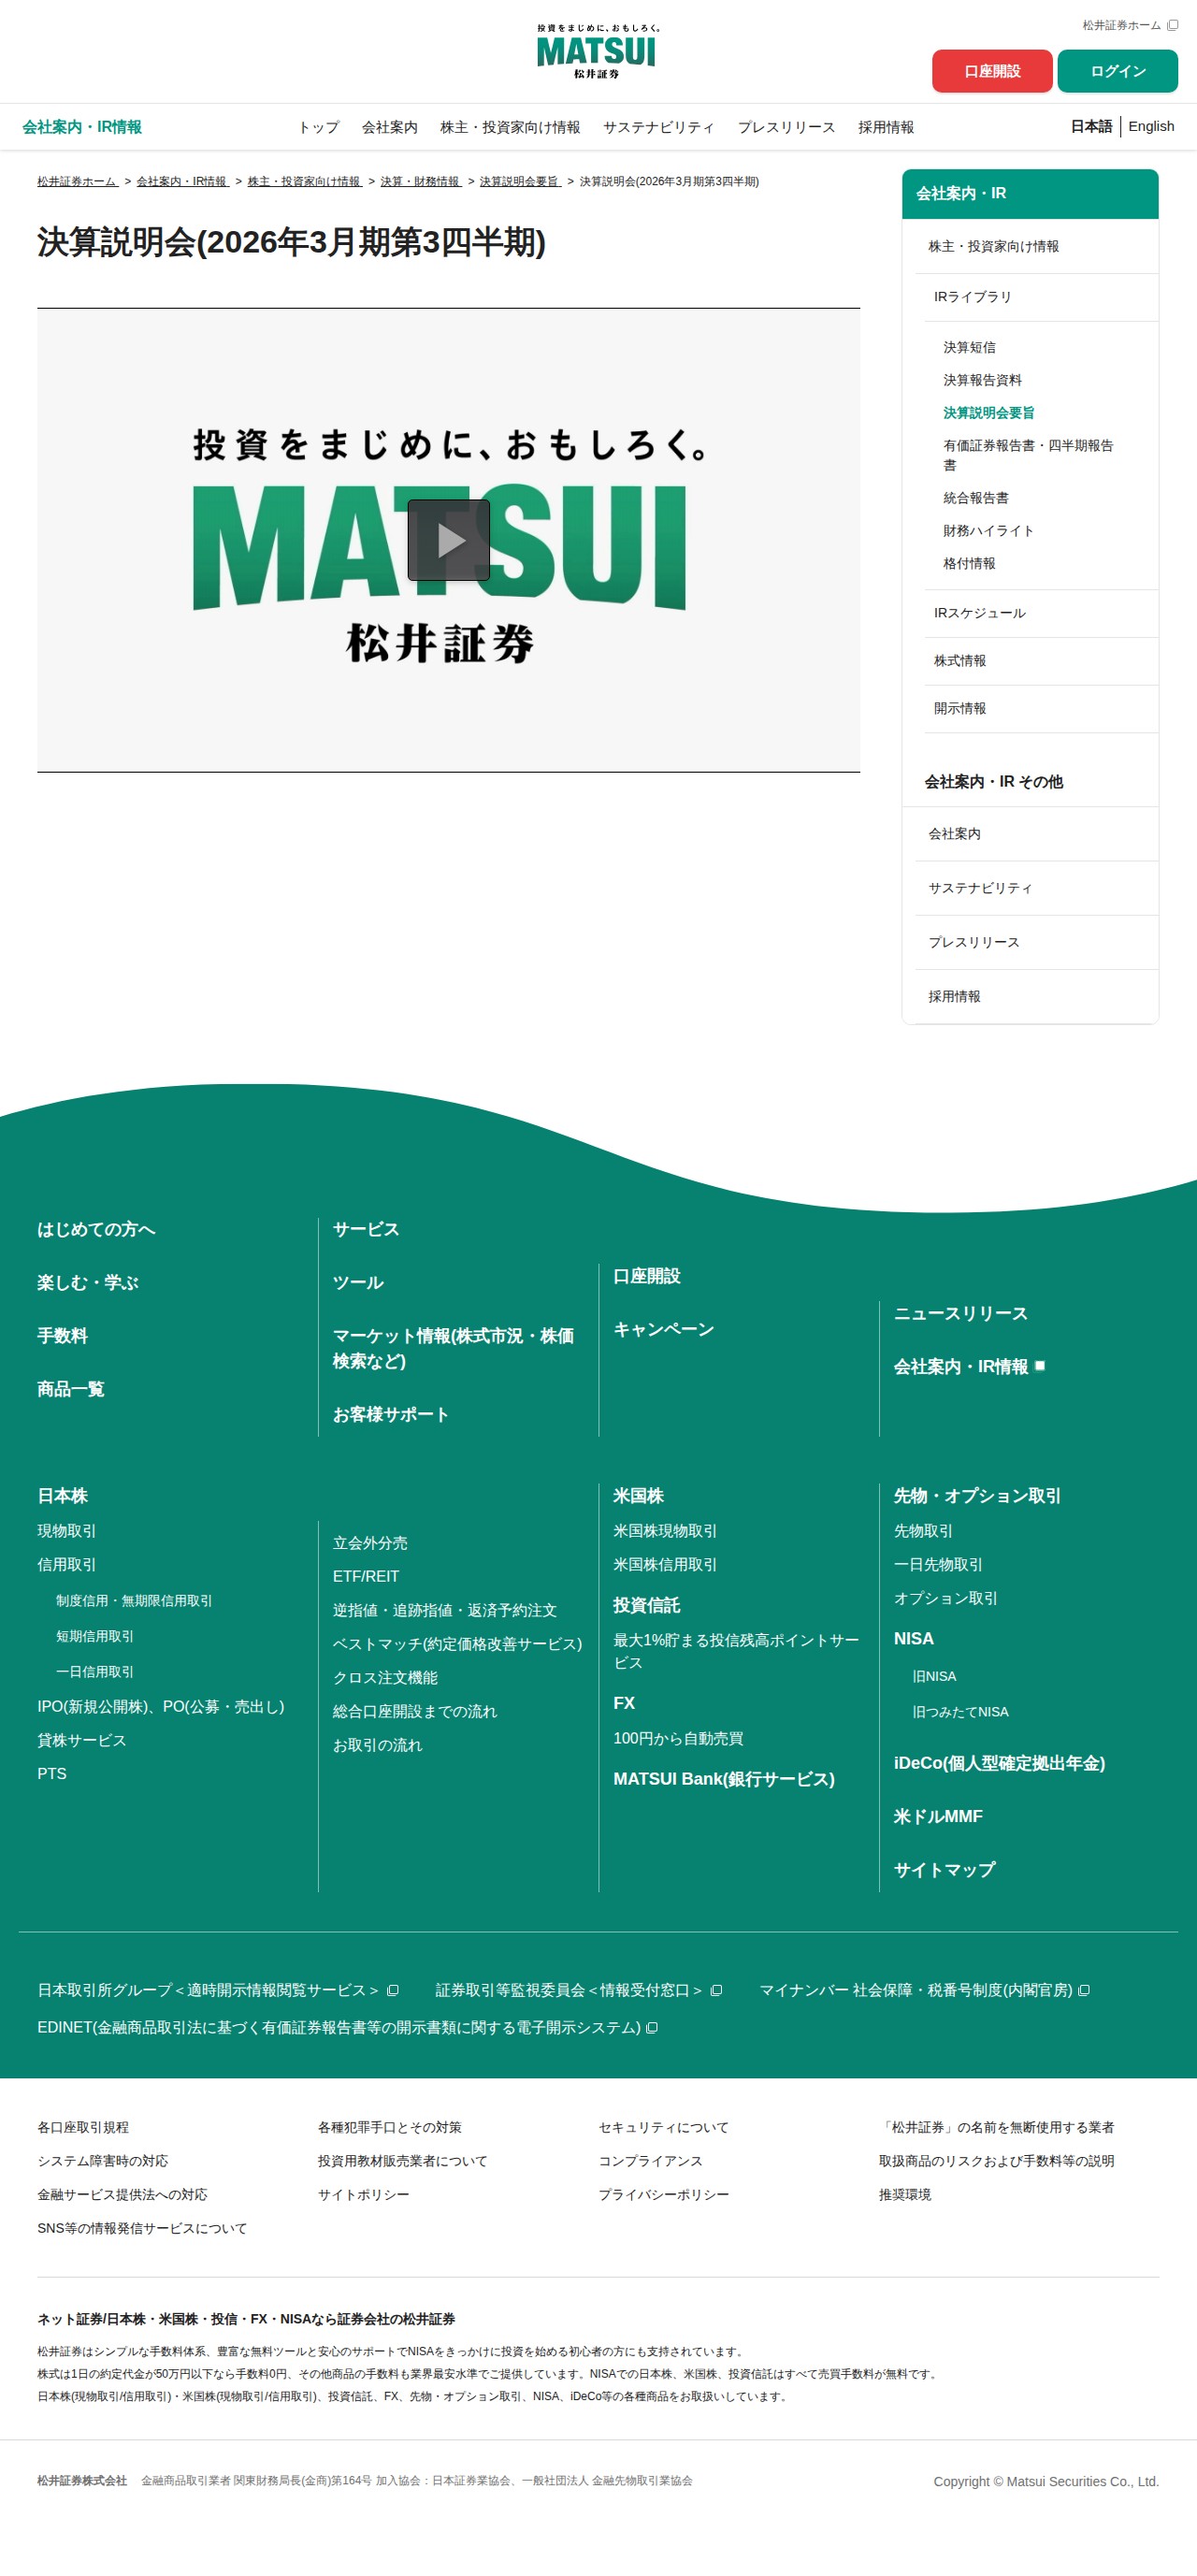
Task: Select 日本語 language option
Action: [1091, 126]
